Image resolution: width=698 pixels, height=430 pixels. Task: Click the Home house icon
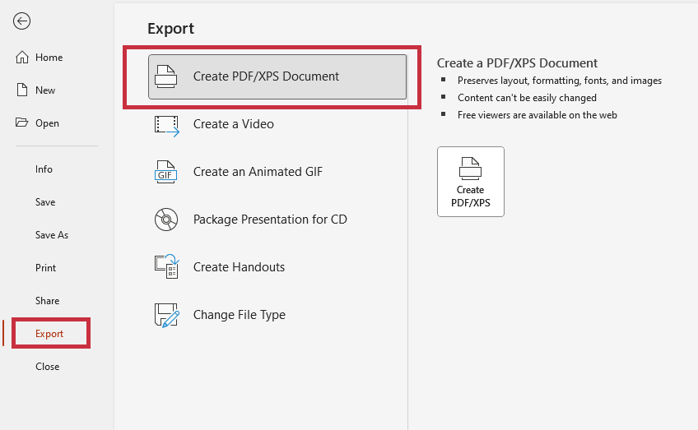click(x=22, y=58)
